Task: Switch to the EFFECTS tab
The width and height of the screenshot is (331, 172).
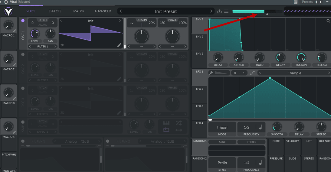Action: click(55, 11)
